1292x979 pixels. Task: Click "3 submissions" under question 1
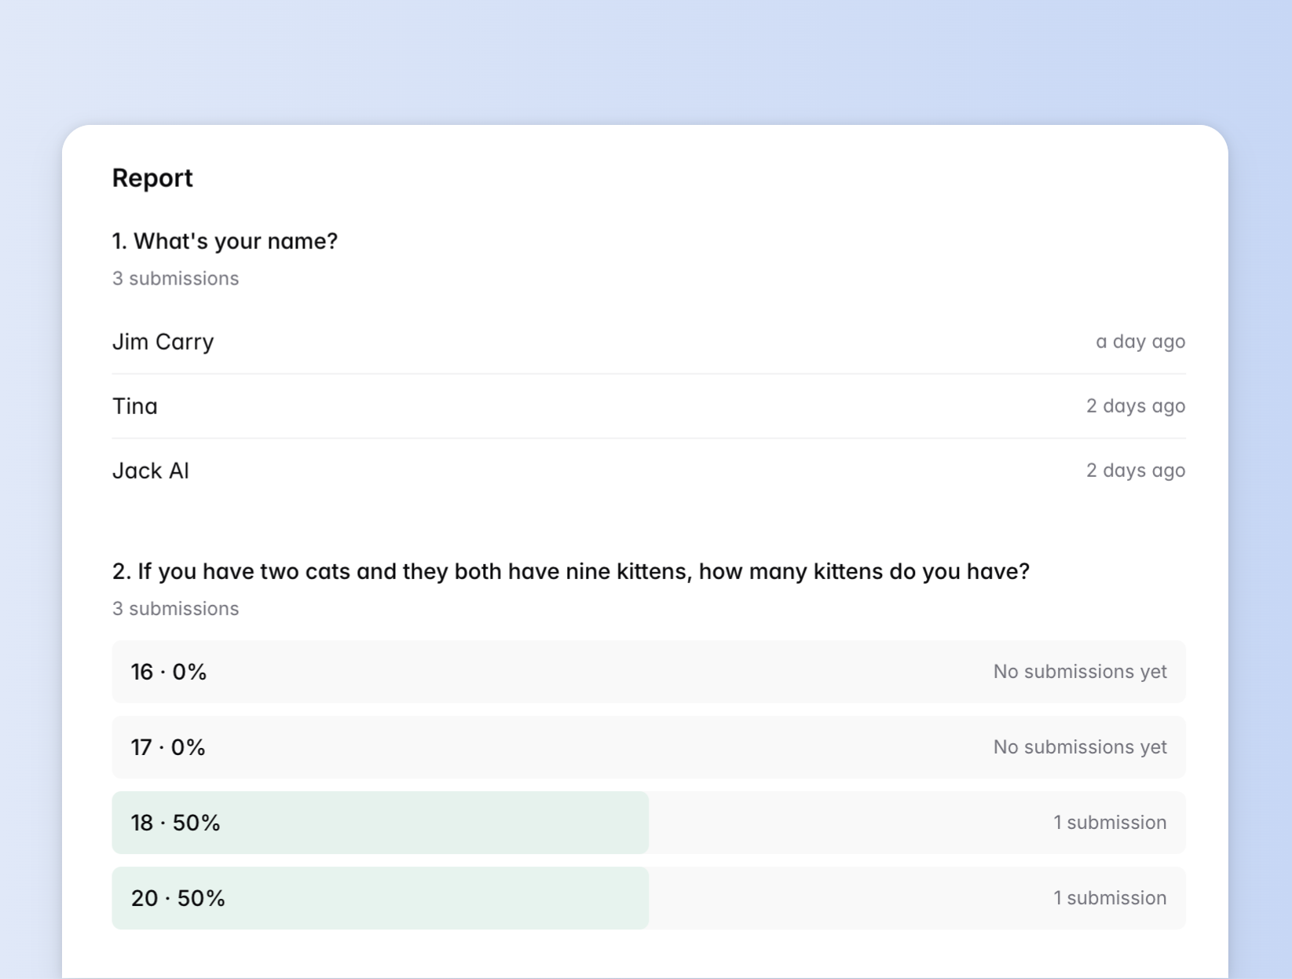175,278
